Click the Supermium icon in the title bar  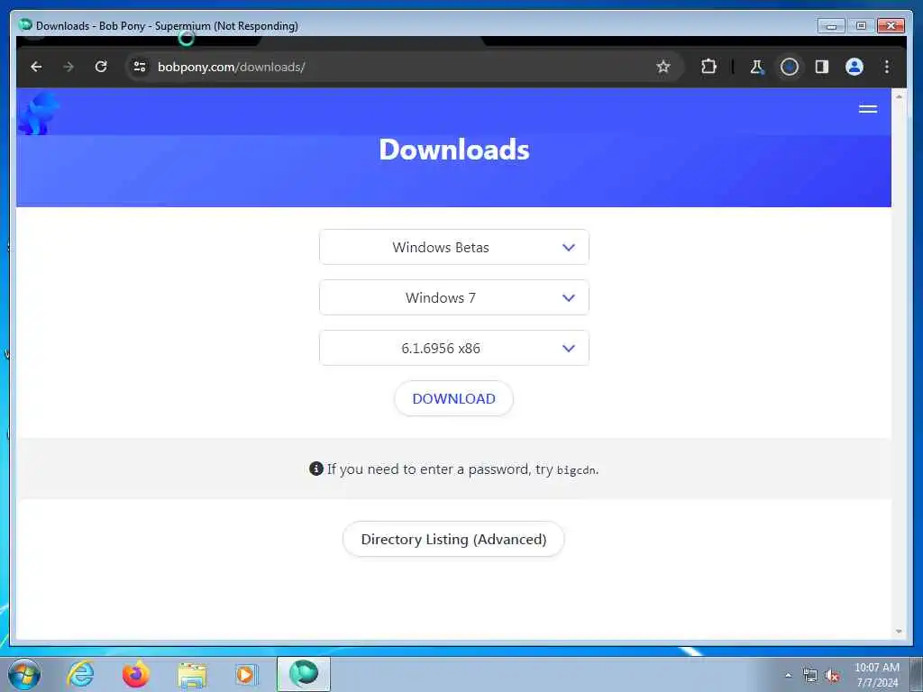click(24, 24)
